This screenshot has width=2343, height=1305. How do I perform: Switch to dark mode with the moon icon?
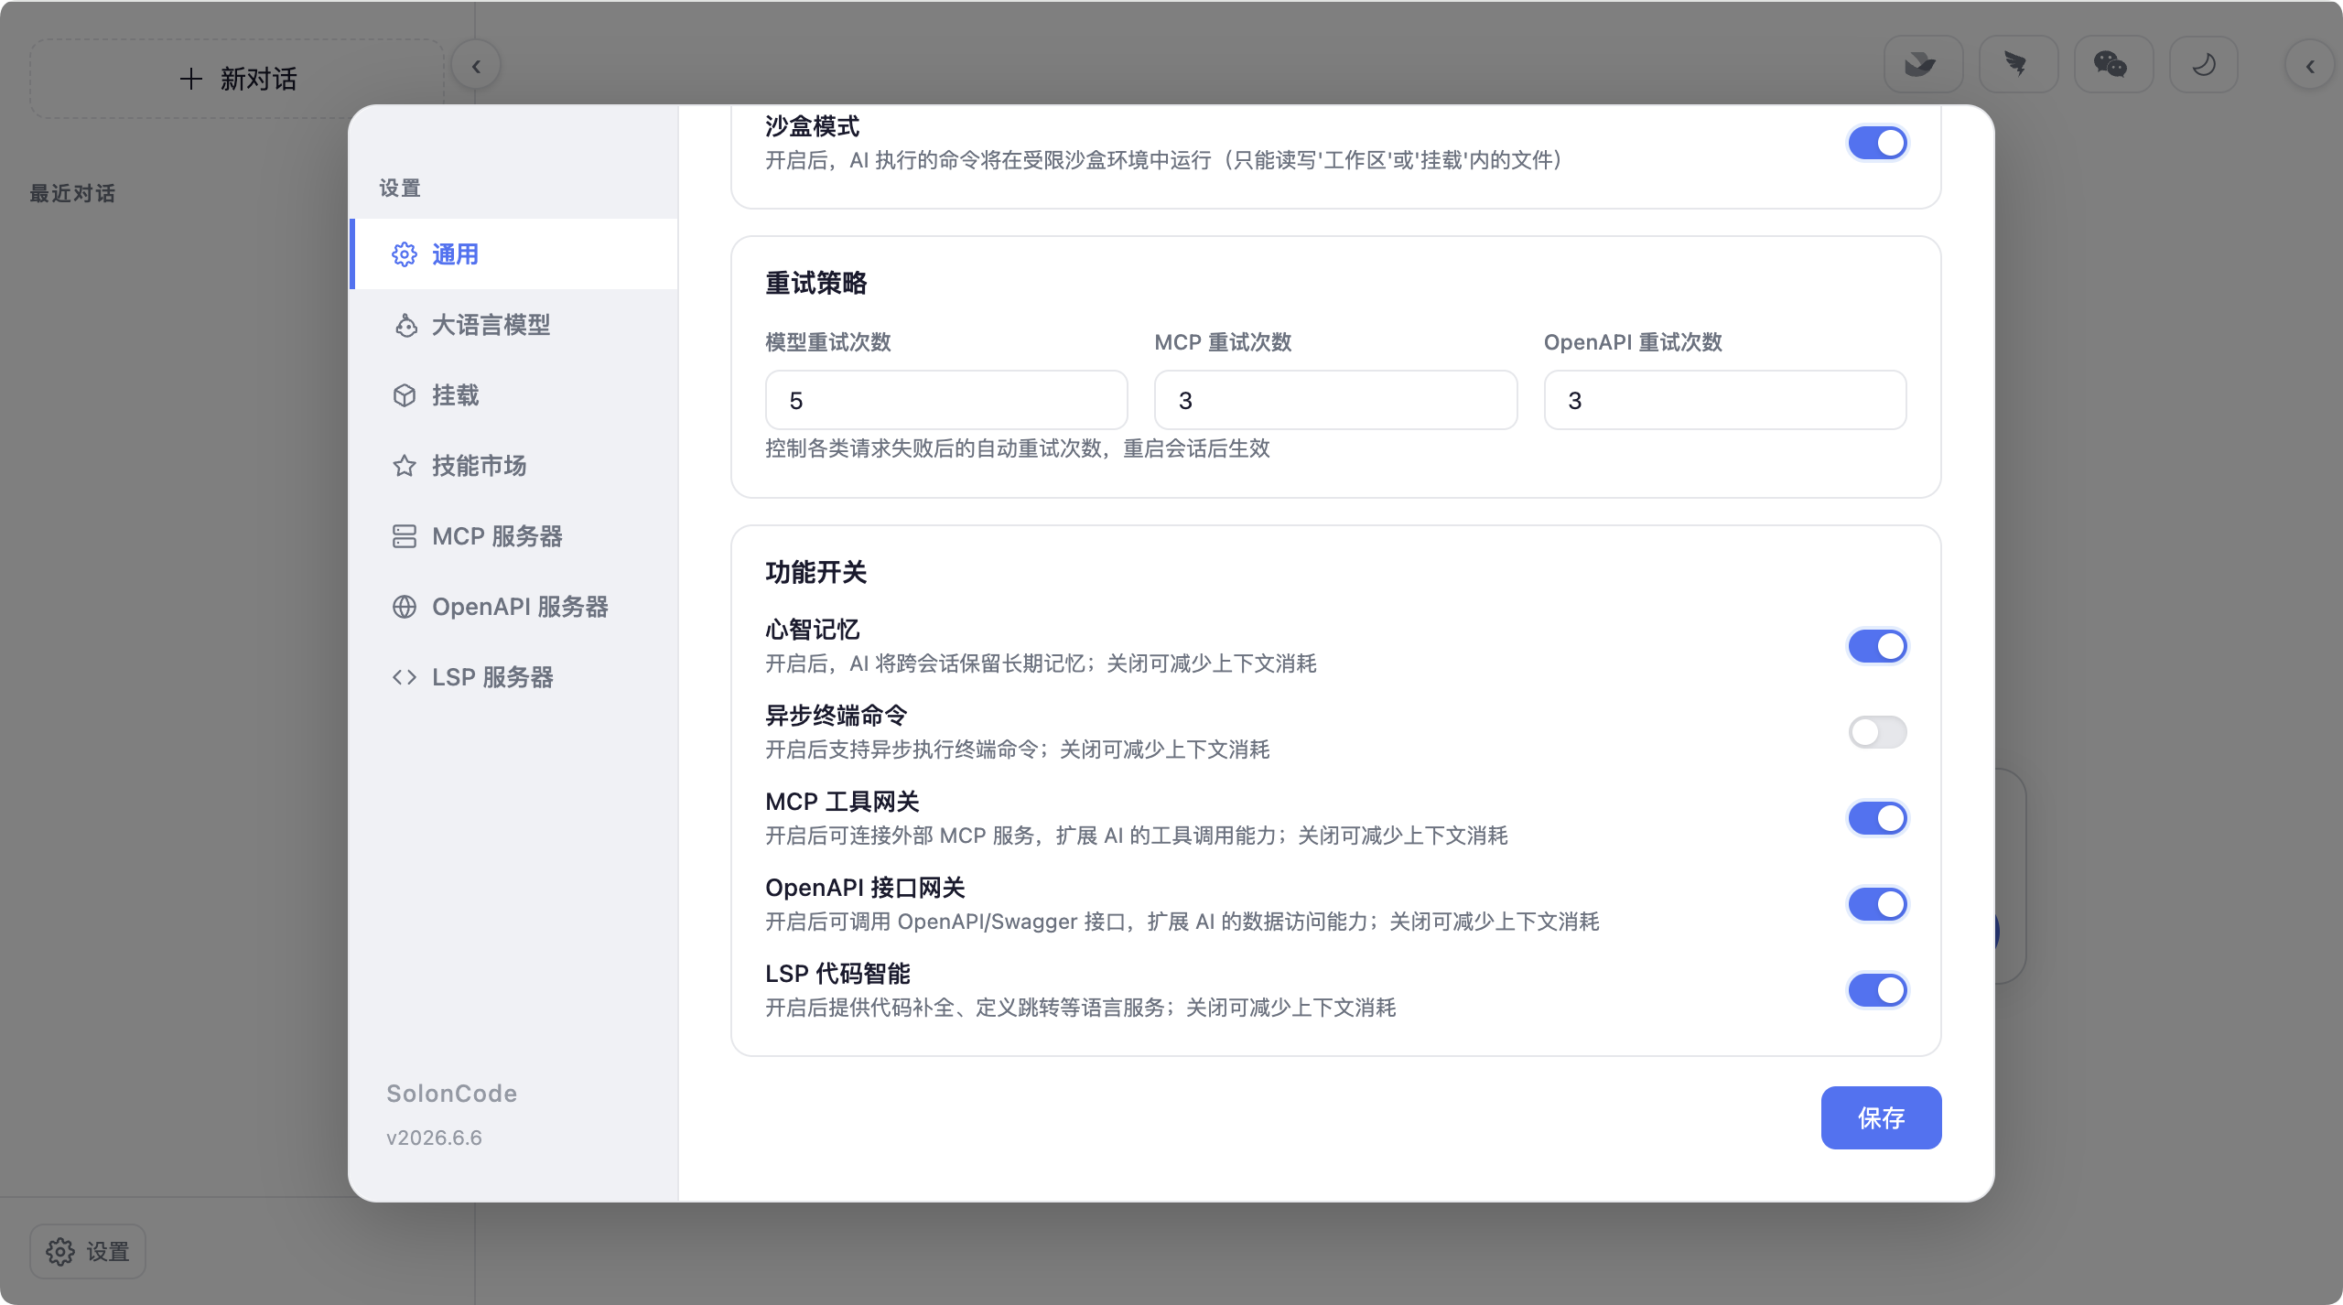pyautogui.click(x=2204, y=65)
